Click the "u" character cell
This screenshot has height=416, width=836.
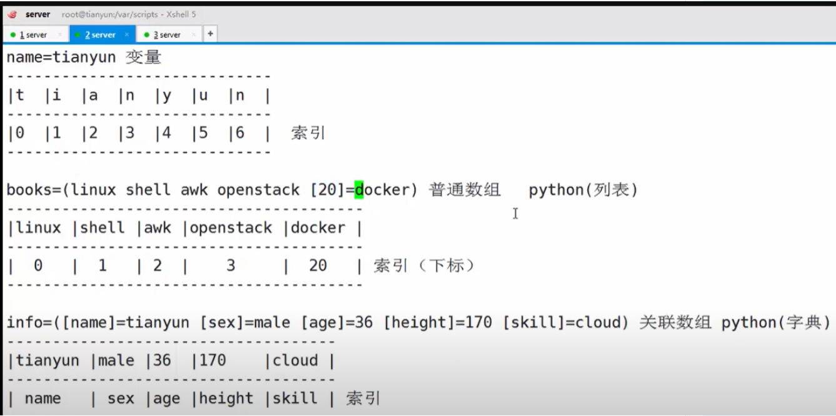click(203, 96)
